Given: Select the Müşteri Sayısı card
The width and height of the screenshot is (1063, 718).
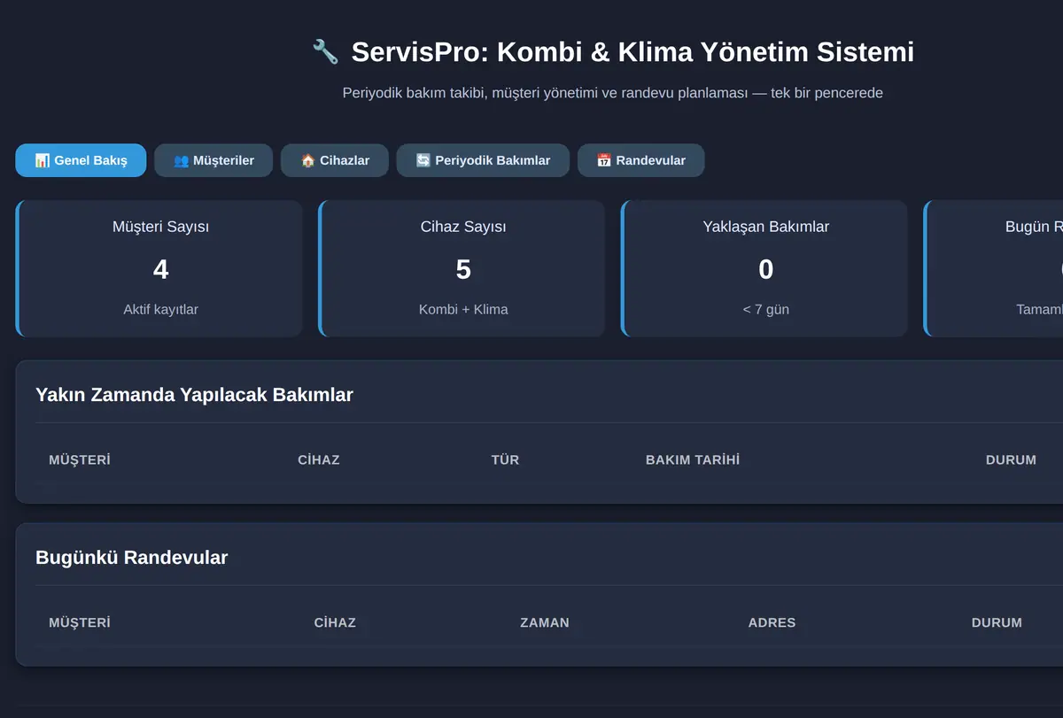Looking at the screenshot, I should [159, 268].
